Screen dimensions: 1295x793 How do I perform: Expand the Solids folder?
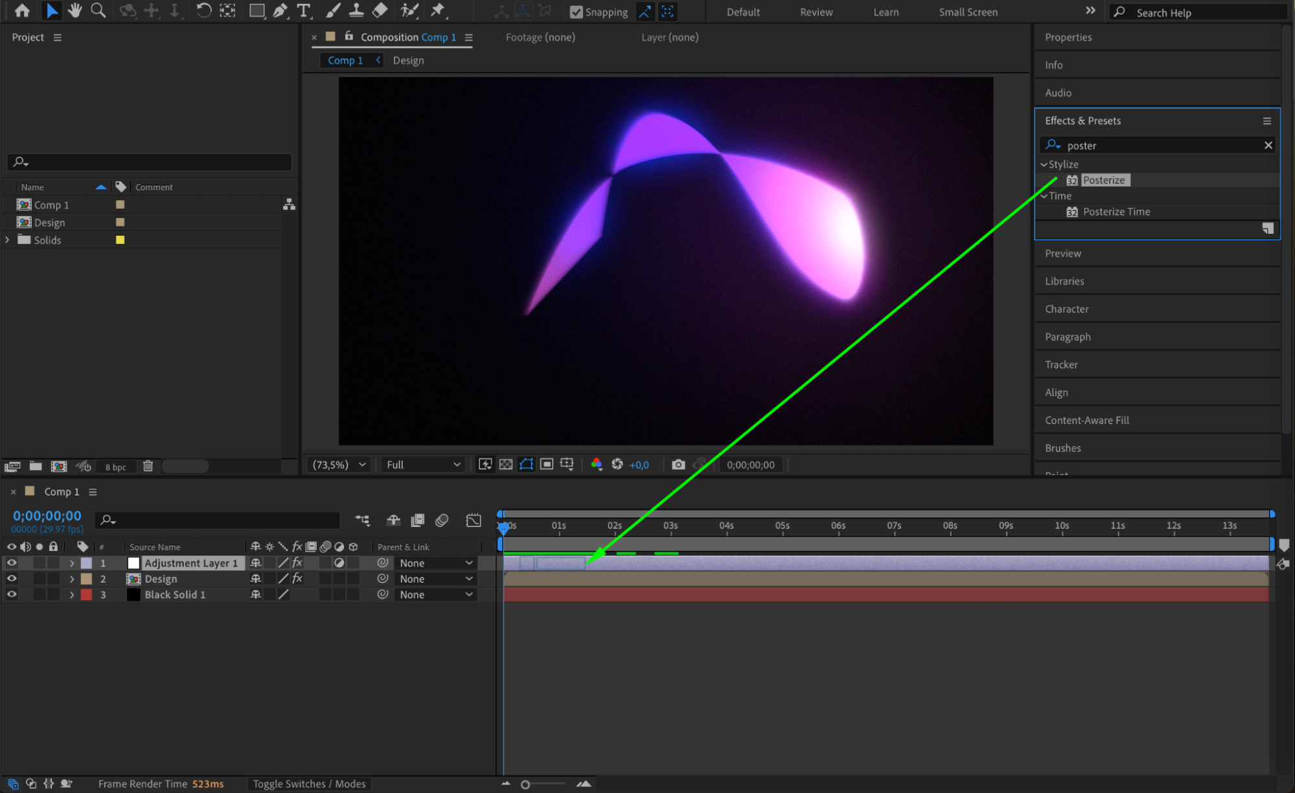click(x=7, y=240)
